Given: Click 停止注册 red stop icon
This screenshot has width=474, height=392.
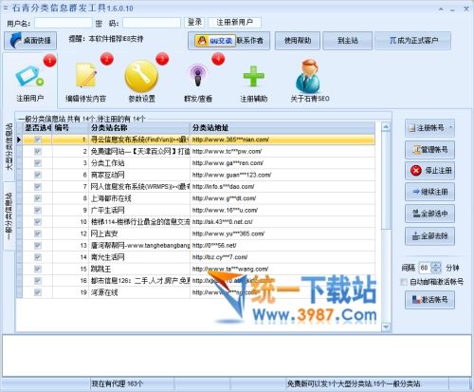Looking at the screenshot, I should [x=429, y=171].
